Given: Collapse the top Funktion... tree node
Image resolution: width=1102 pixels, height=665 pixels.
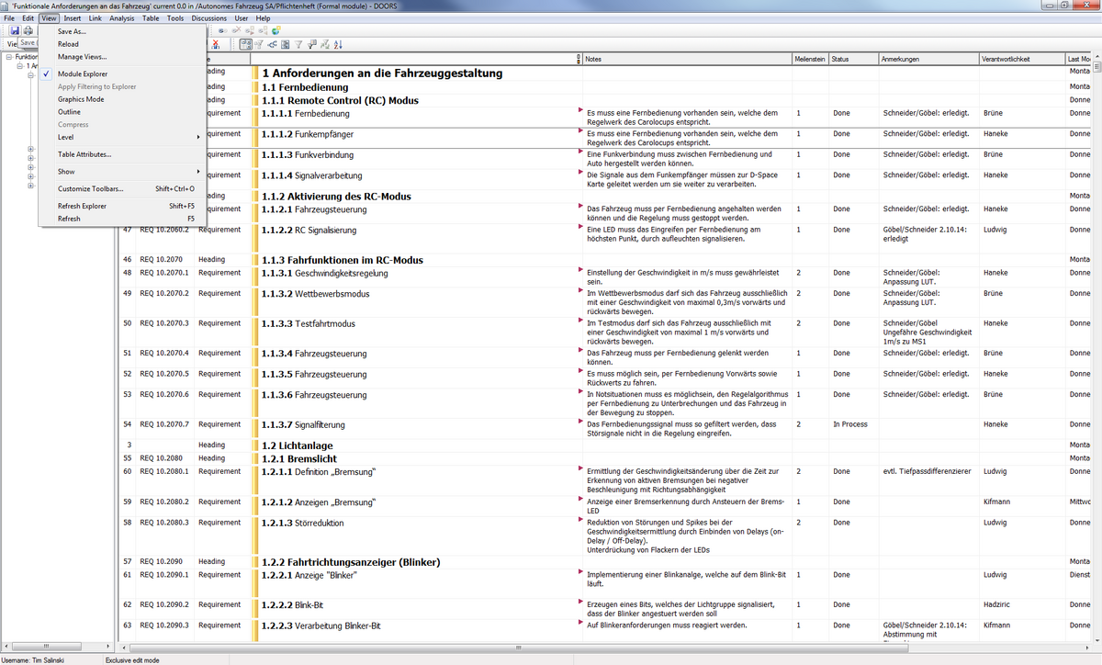Looking at the screenshot, I should pos(9,57).
